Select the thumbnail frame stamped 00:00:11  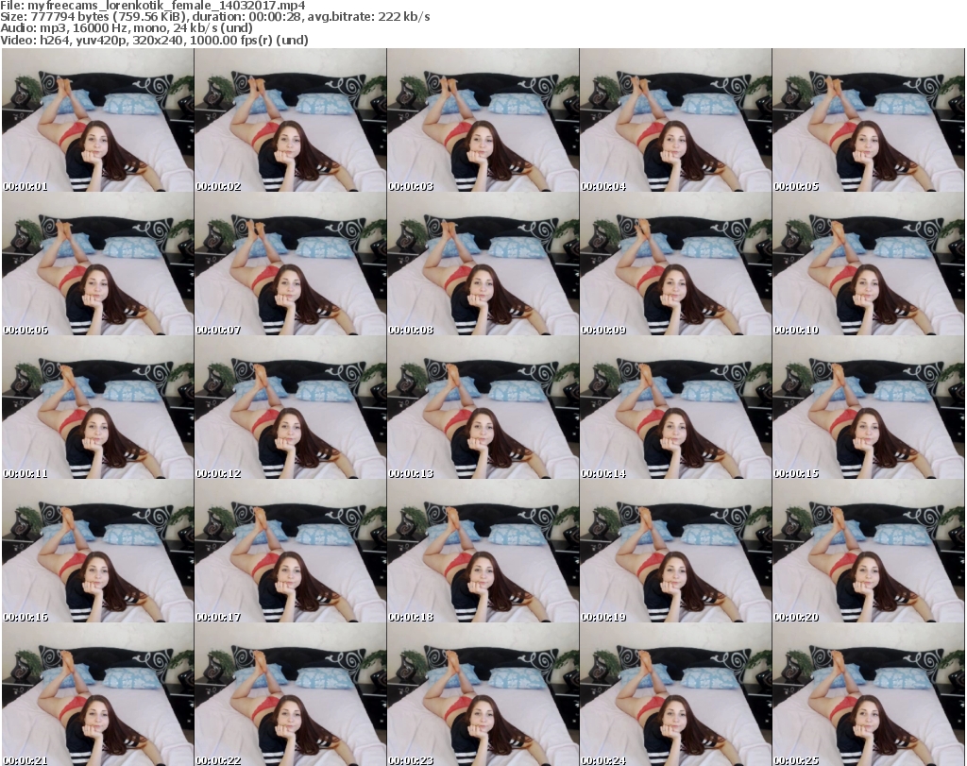pyautogui.click(x=97, y=408)
